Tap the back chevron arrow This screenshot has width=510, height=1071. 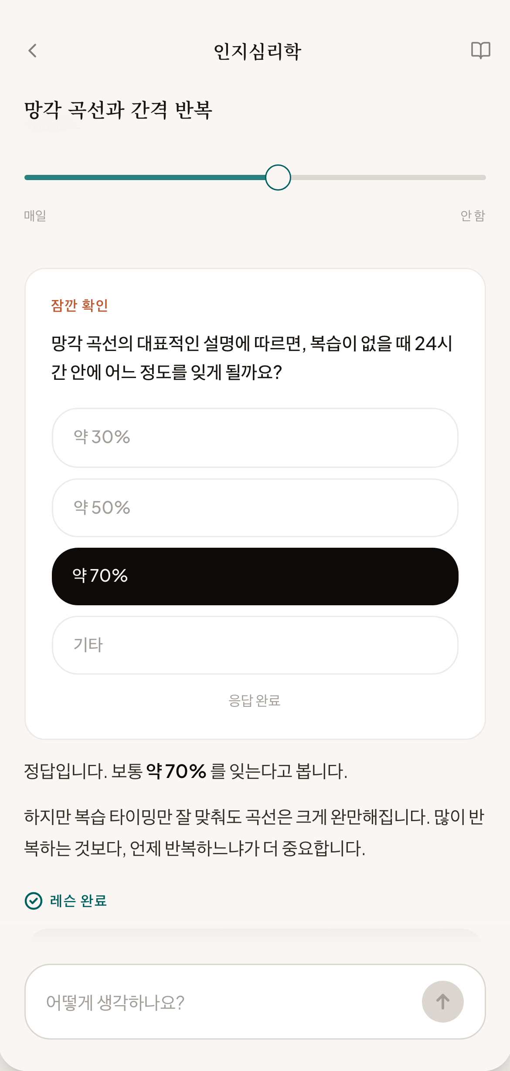(33, 51)
